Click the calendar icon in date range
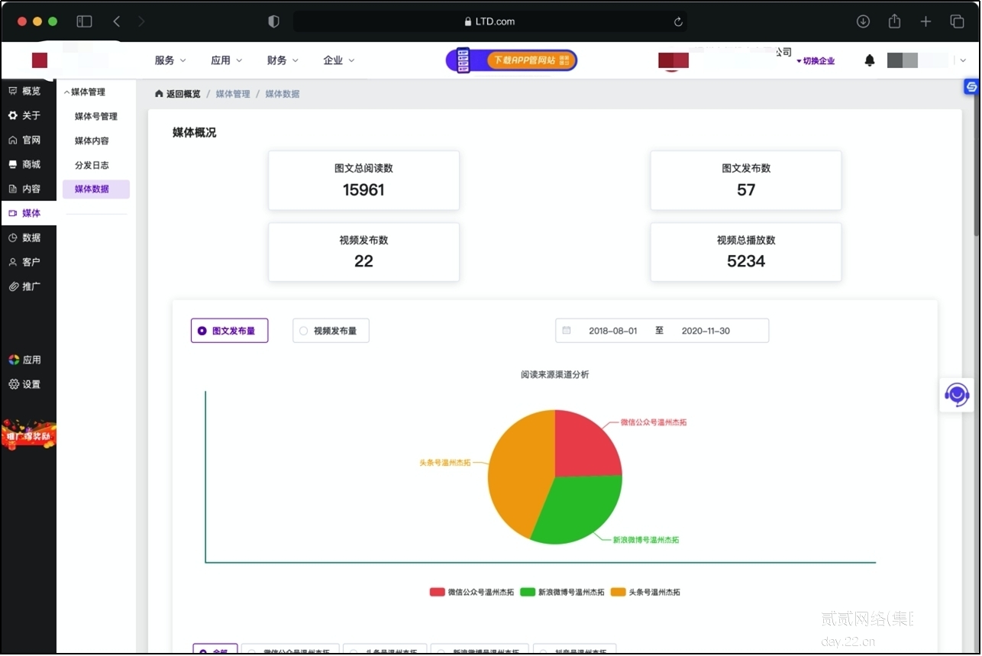The image size is (982, 656). [x=567, y=331]
